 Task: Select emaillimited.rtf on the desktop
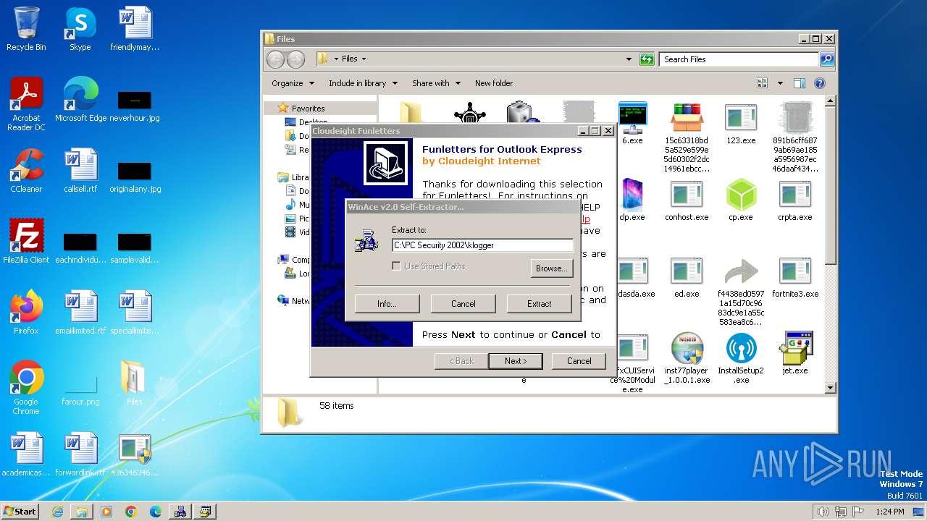tap(80, 313)
